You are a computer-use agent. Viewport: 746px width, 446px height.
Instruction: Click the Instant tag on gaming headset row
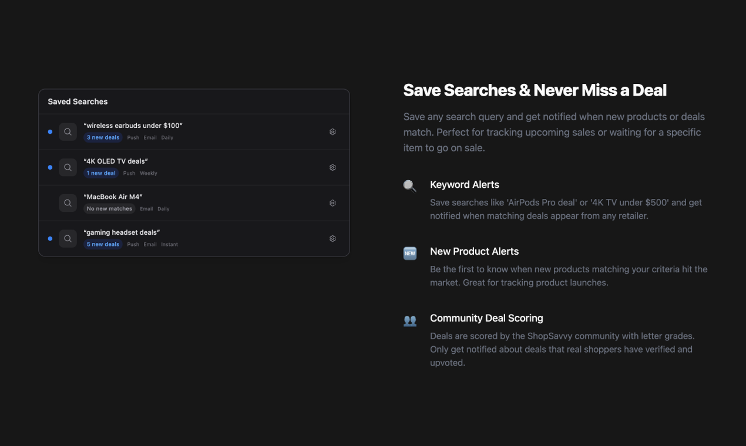169,245
